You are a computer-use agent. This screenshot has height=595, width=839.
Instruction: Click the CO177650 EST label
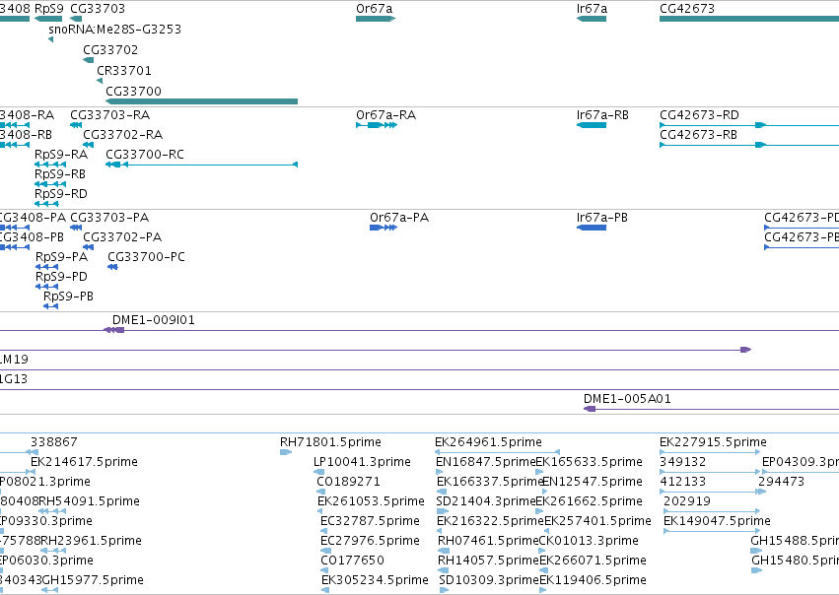(353, 561)
